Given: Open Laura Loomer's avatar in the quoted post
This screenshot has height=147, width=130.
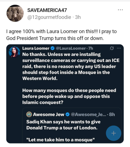Looking at the screenshot, I should (x=14, y=52).
